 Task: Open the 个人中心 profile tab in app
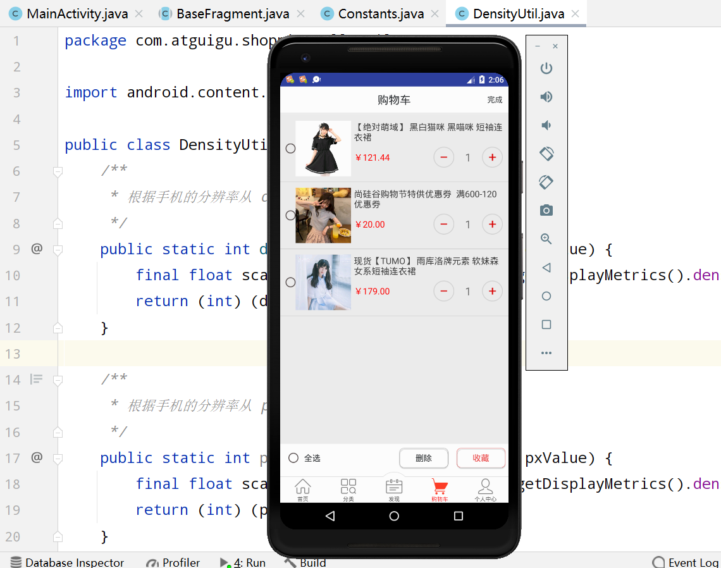click(485, 490)
